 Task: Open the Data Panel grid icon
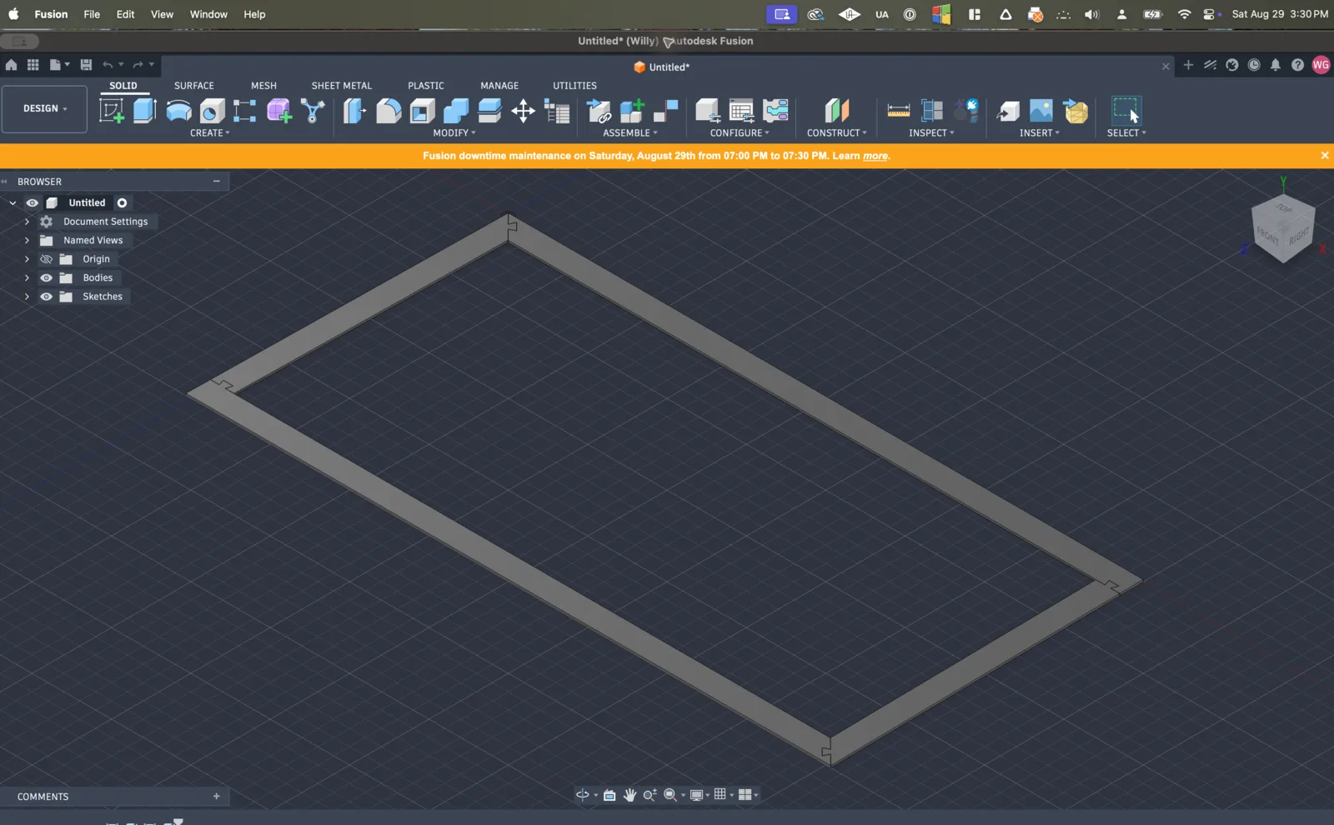(33, 65)
